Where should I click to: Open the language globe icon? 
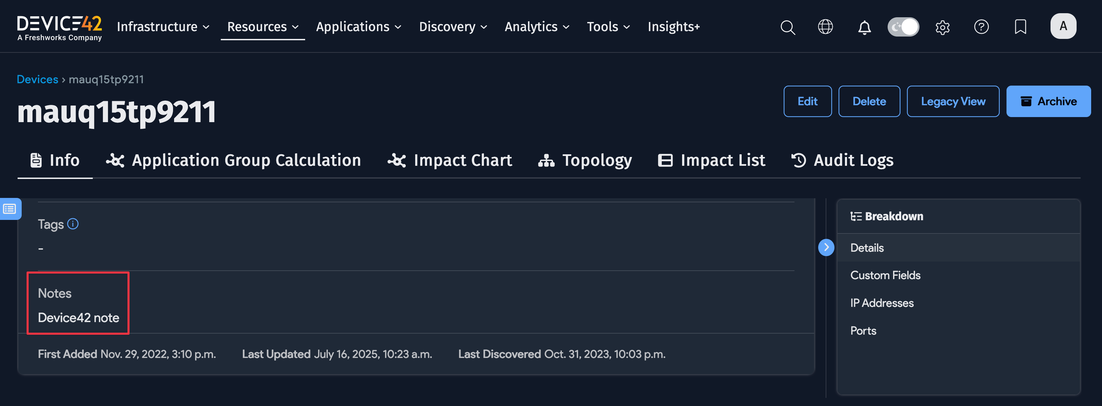pos(825,27)
